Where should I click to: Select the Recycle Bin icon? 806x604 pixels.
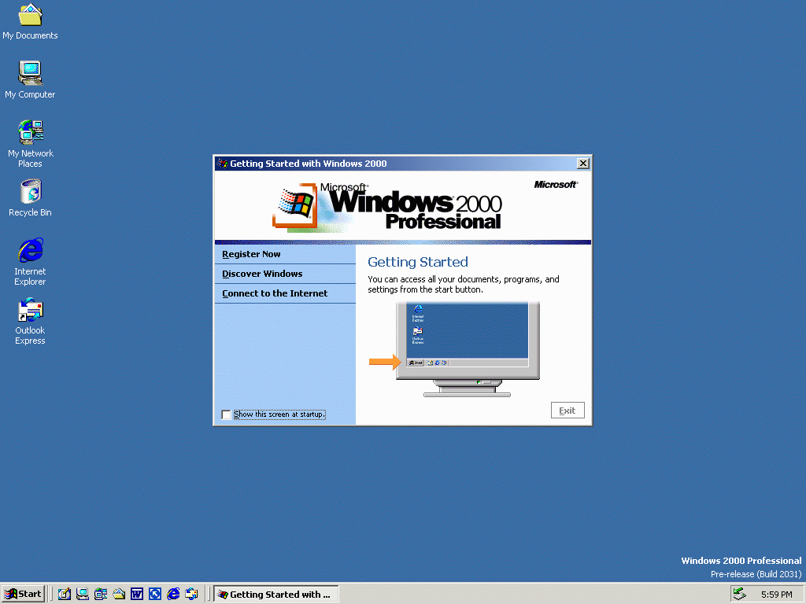[30, 192]
